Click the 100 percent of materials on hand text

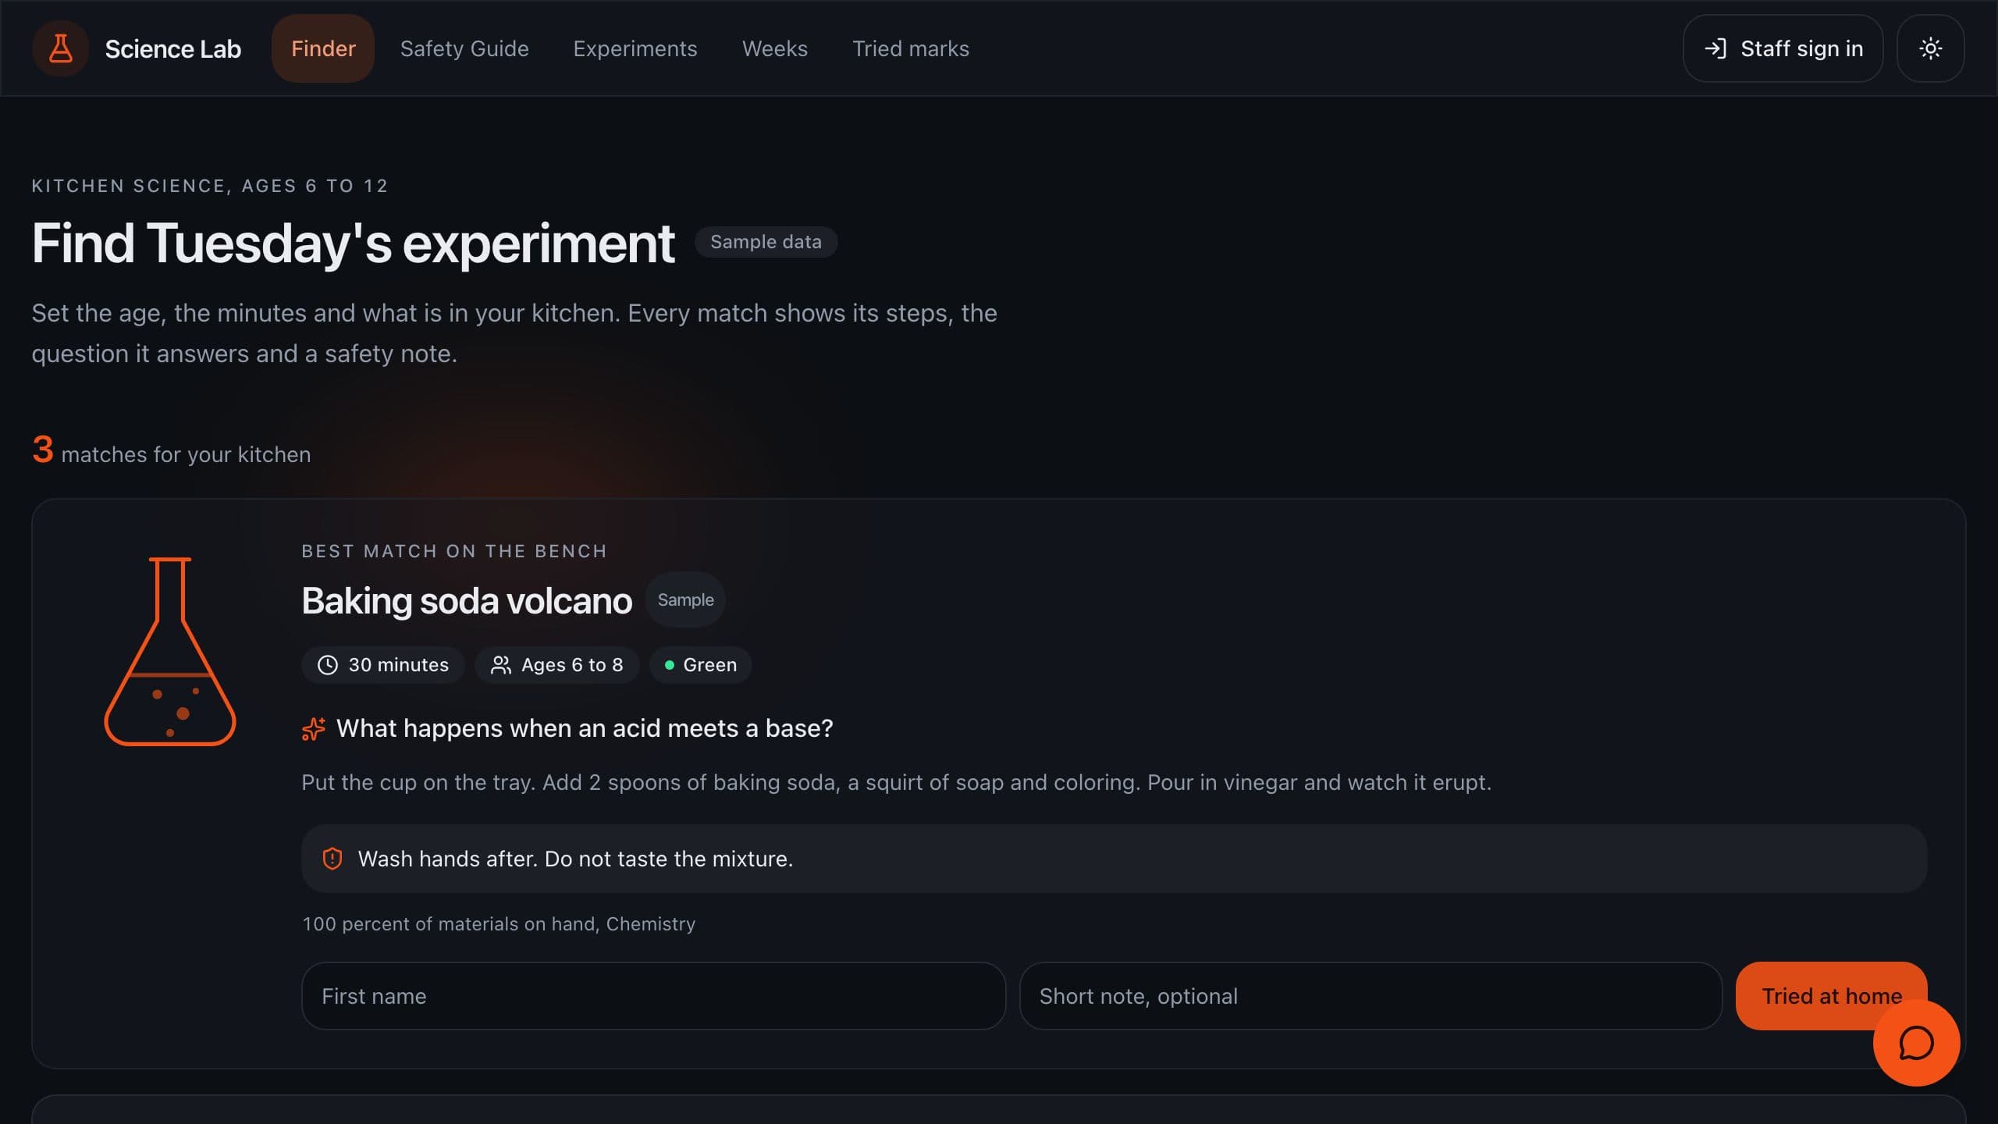coord(498,924)
